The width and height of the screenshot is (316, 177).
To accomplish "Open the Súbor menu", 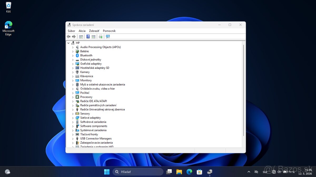I will pos(71,31).
